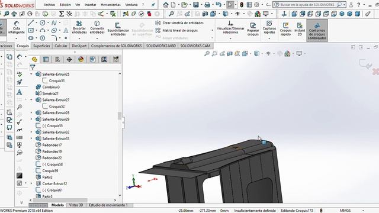379x213 pixels.
Task: Click the Home icon in title bar
Action: (166, 5)
